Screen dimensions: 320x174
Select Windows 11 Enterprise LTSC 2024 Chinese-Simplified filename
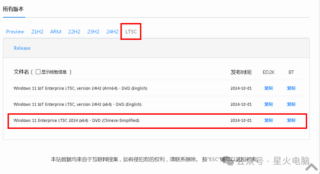[x=76, y=120]
